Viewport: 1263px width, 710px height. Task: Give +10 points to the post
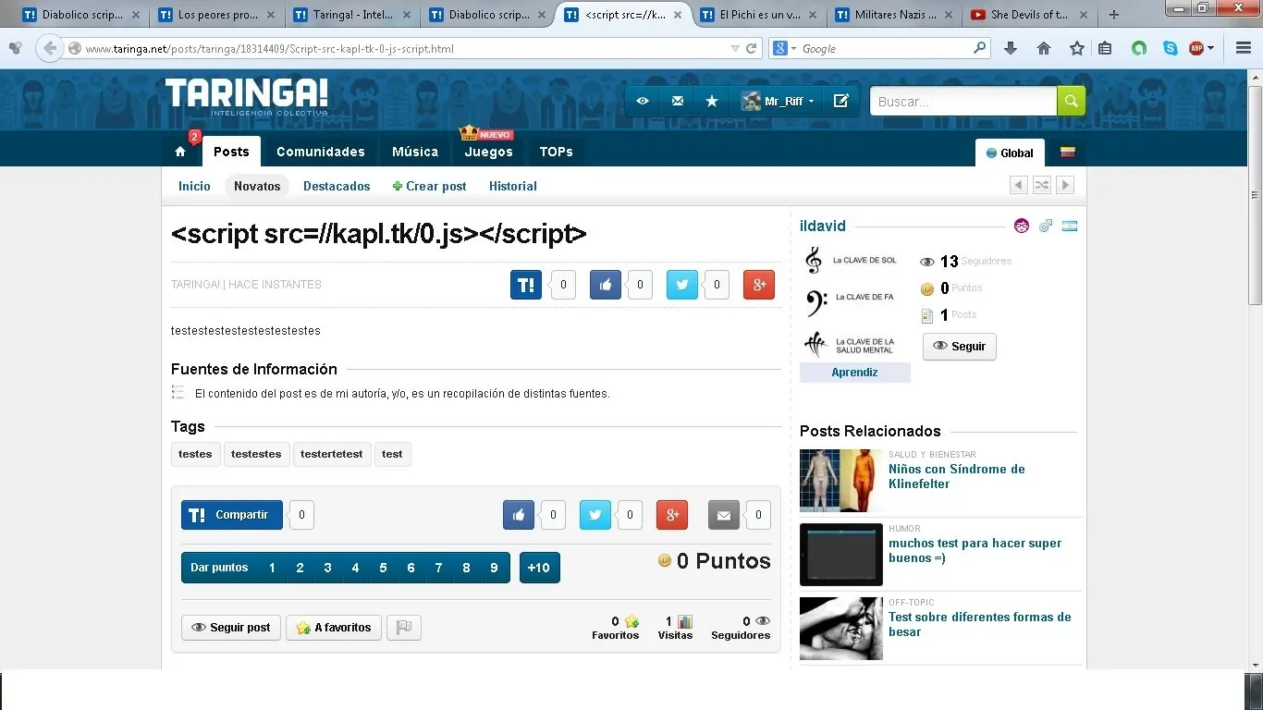coord(540,568)
